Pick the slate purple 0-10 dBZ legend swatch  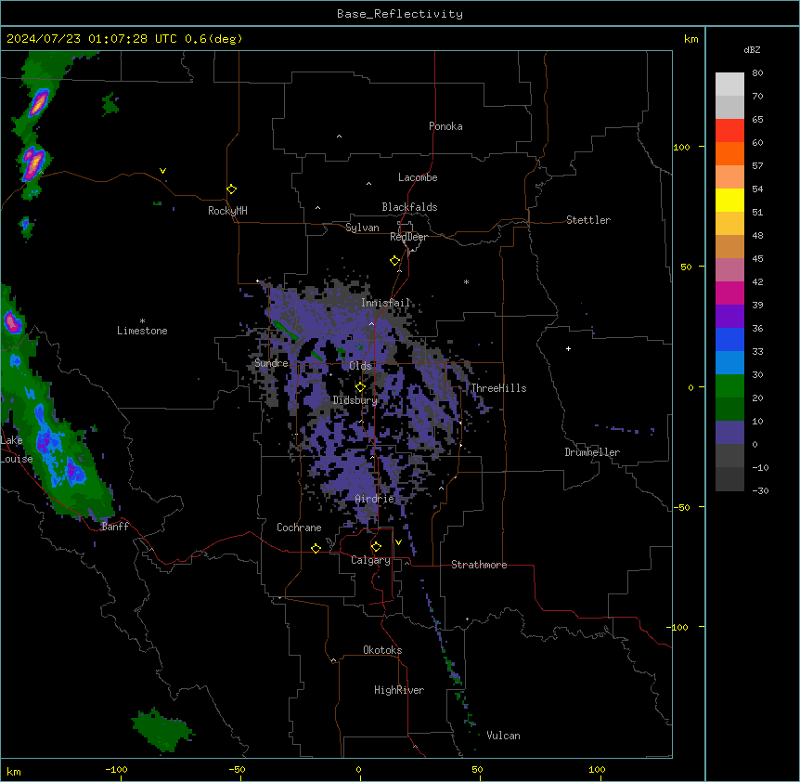(729, 433)
